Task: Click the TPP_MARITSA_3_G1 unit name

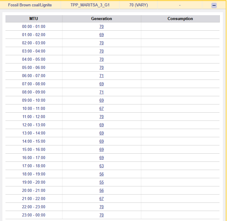Action: (90, 5)
